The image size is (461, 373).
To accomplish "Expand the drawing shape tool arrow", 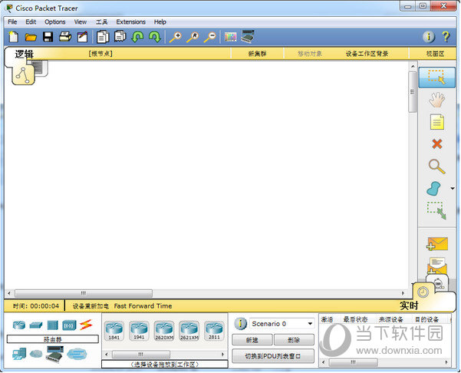I will [x=452, y=188].
